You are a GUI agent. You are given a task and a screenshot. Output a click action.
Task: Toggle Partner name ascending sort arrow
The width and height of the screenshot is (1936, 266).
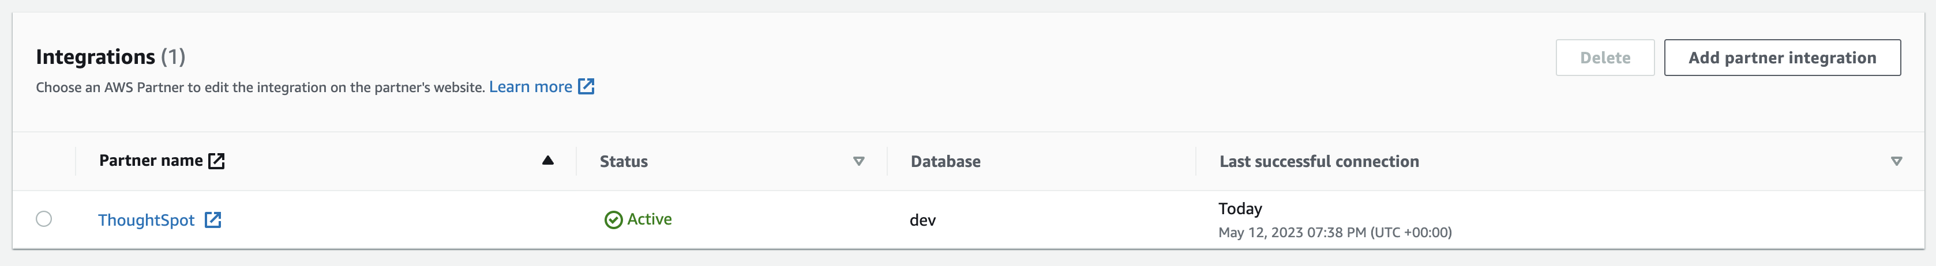pos(548,161)
